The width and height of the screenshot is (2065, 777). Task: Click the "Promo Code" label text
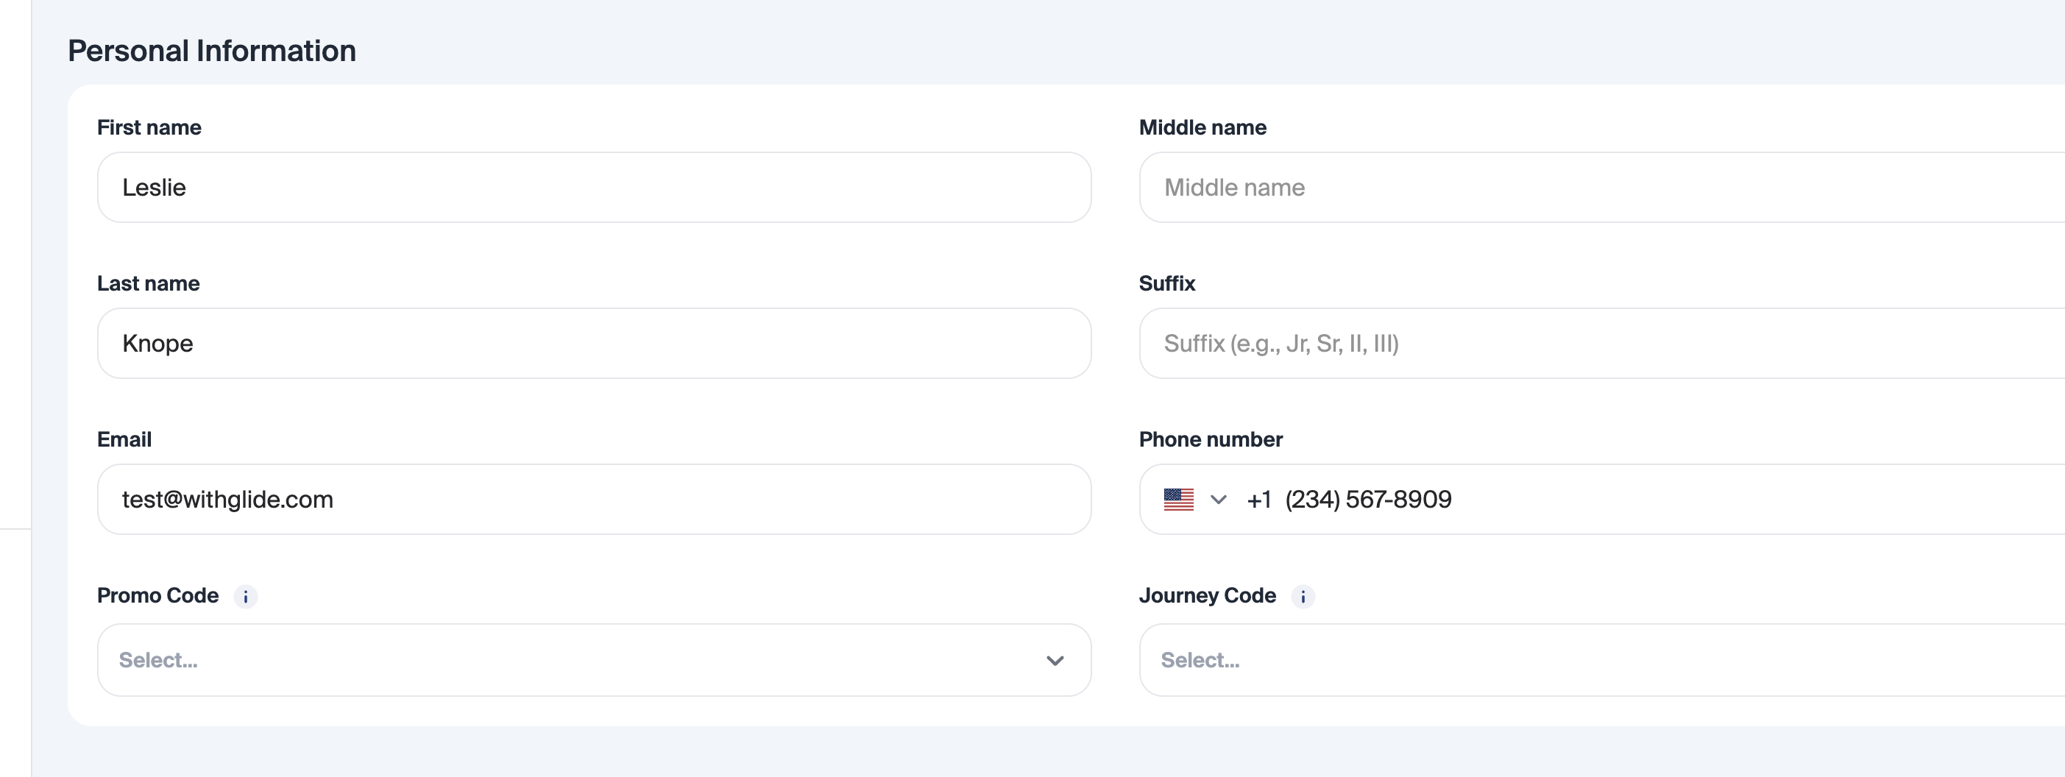[x=158, y=596]
